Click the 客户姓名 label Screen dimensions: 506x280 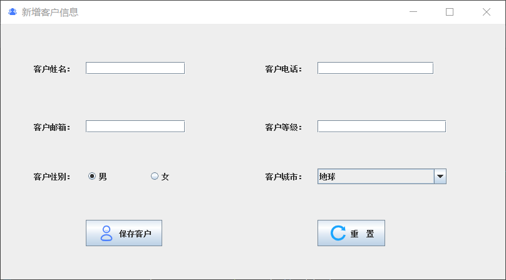point(51,69)
